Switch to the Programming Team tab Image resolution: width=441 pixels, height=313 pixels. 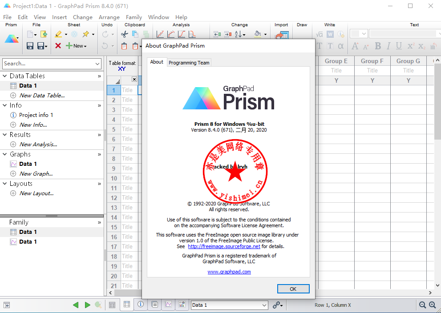pos(189,63)
